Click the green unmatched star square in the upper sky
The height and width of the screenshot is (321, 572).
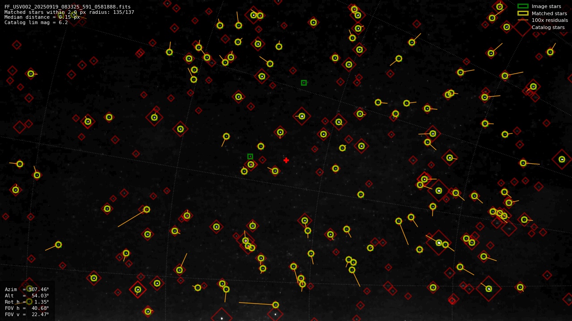click(x=304, y=83)
